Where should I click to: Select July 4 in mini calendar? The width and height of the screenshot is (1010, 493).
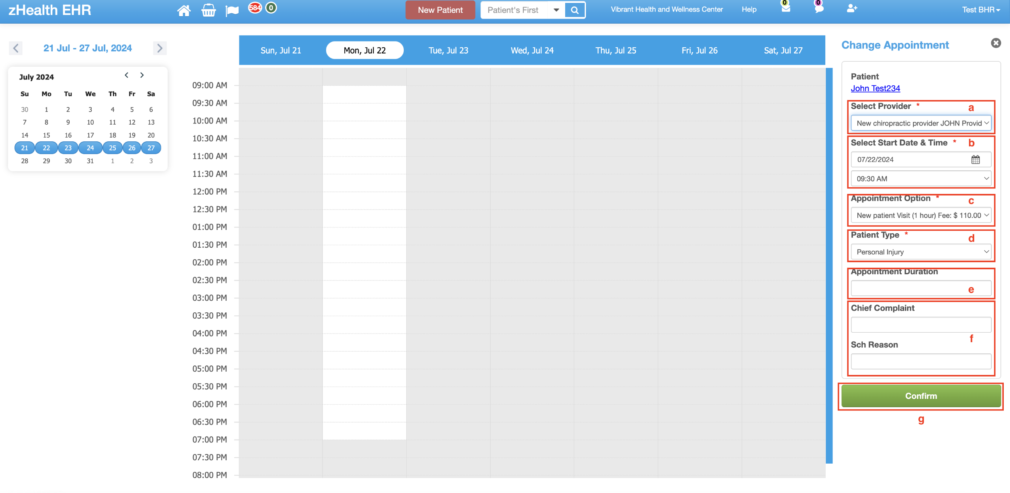coord(112,109)
